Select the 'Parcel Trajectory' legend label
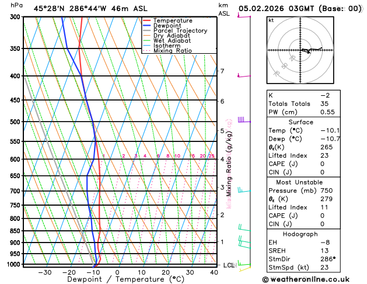Viewport: 367px width, 284px height. (180, 31)
